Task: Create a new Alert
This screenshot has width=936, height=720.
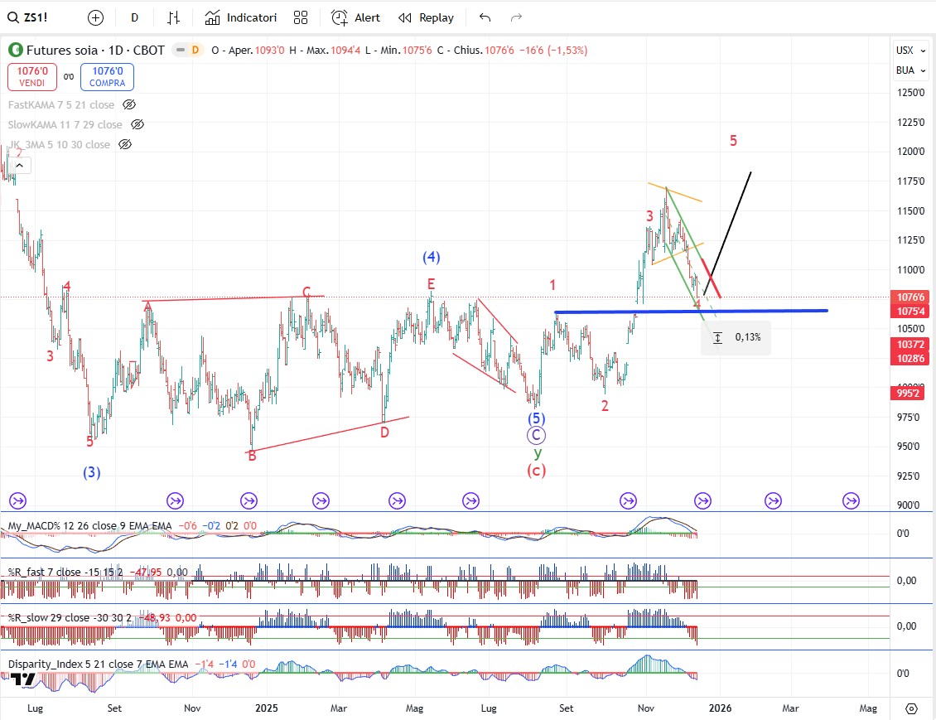Action: pyautogui.click(x=355, y=18)
